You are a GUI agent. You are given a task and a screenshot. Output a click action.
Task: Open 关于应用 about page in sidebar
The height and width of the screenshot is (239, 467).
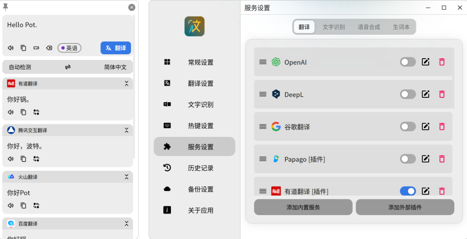click(194, 210)
